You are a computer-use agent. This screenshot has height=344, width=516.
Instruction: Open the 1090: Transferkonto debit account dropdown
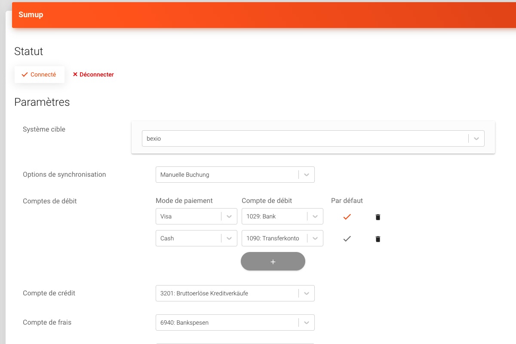pyautogui.click(x=315, y=238)
